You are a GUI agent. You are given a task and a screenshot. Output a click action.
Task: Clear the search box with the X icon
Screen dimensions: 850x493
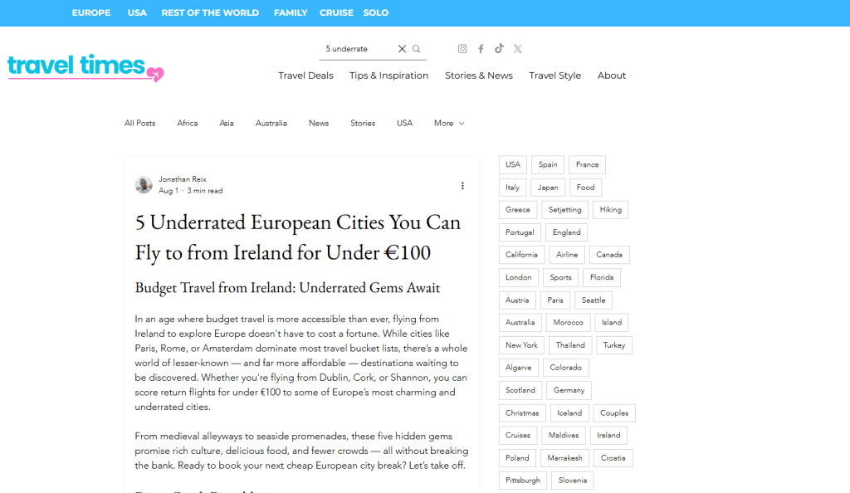(402, 48)
